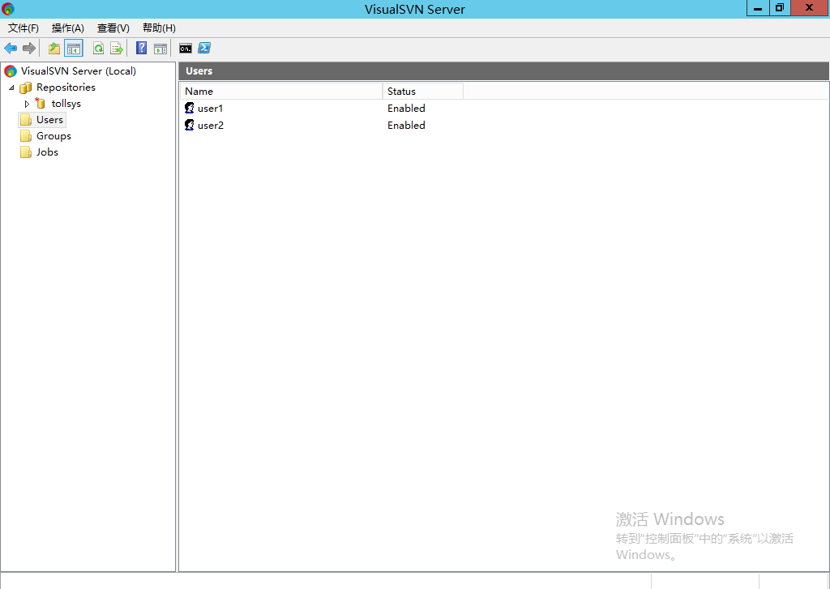This screenshot has width=830, height=589.
Task: Click the blue Back arrow
Action: [x=11, y=49]
